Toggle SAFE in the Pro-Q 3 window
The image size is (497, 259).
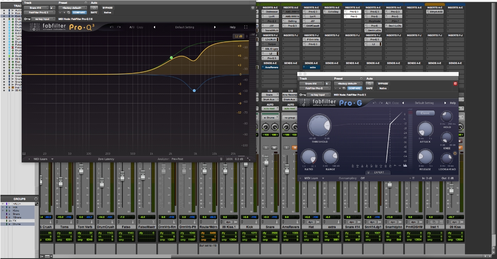click(94, 12)
